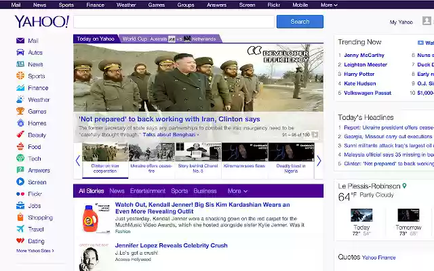
Task: Open trending topic Volkswagen Passat
Action: [368, 93]
